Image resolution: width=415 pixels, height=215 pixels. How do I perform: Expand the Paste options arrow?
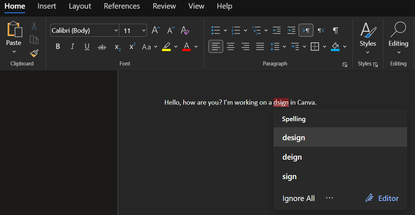pos(14,51)
